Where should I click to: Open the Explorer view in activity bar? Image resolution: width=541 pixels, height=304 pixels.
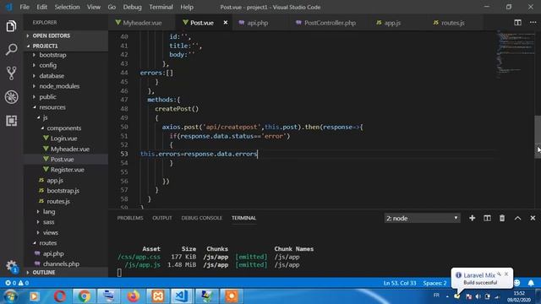[11, 26]
